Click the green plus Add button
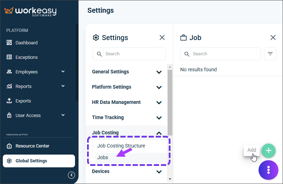Viewport: 283px width, 184px height. pos(268,151)
